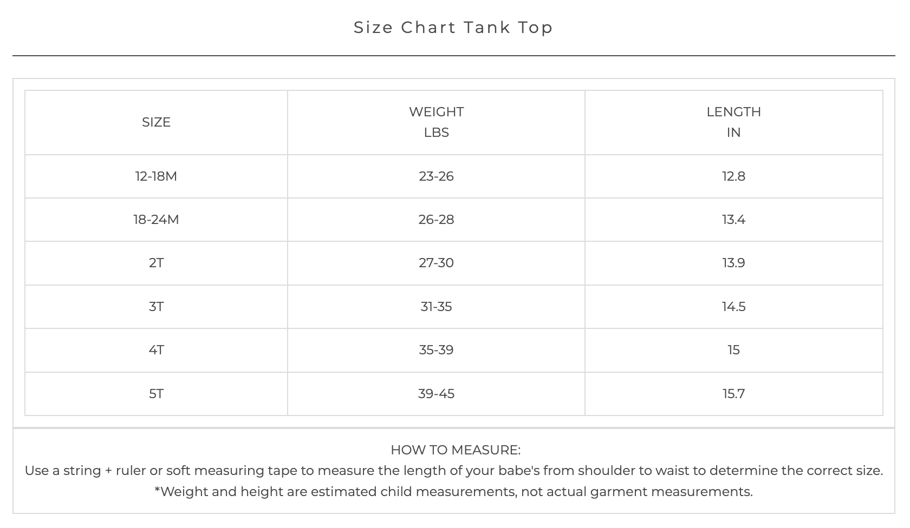Select the 4T size cell

click(x=156, y=350)
